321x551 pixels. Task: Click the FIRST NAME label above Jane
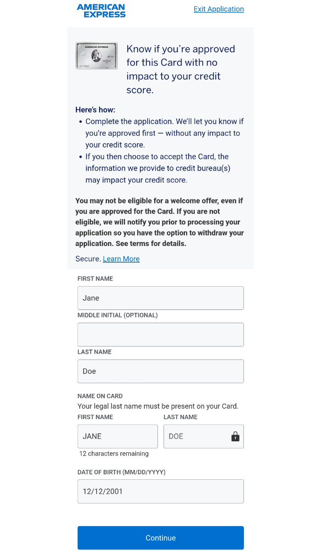point(96,279)
